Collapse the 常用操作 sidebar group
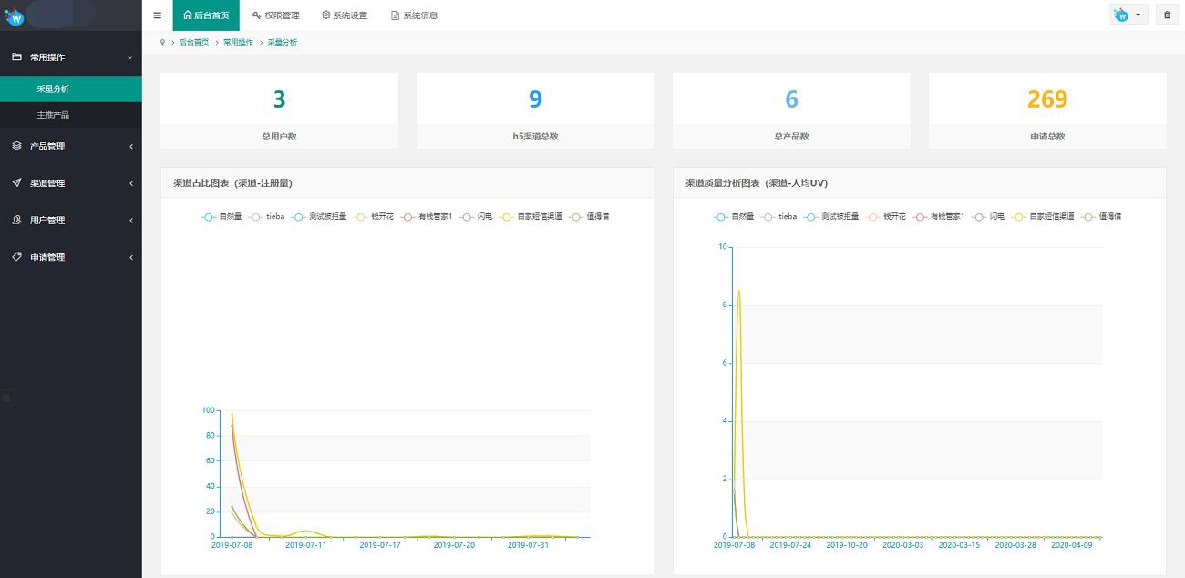Image resolution: width=1185 pixels, height=578 pixels. pyautogui.click(x=71, y=57)
